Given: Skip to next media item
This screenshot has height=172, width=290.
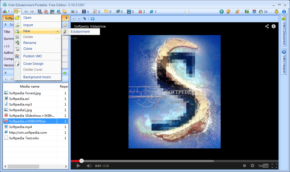Looking at the screenshot, I should point(79,19).
